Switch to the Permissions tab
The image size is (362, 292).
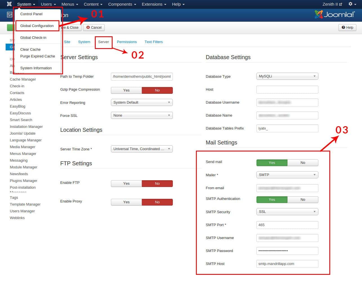tap(127, 42)
